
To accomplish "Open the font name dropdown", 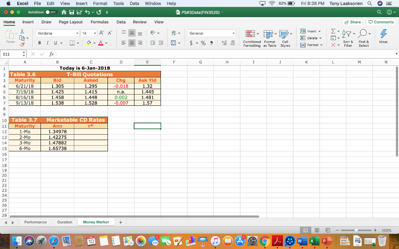I will tap(58, 33).
